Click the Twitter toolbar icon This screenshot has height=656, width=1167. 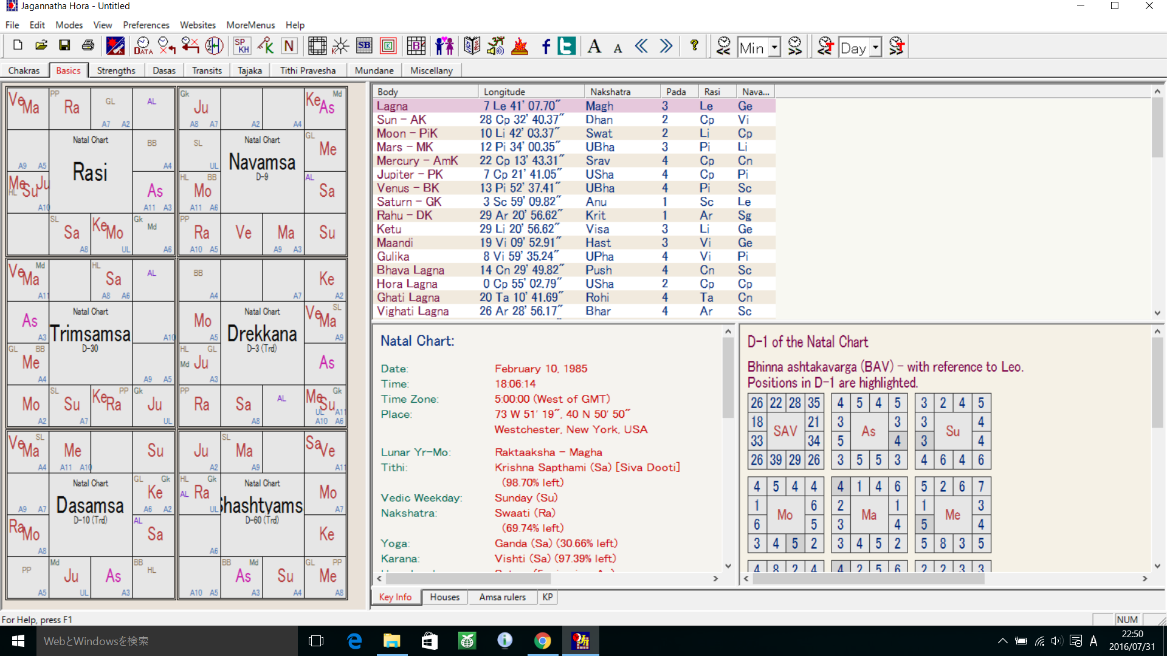[566, 46]
